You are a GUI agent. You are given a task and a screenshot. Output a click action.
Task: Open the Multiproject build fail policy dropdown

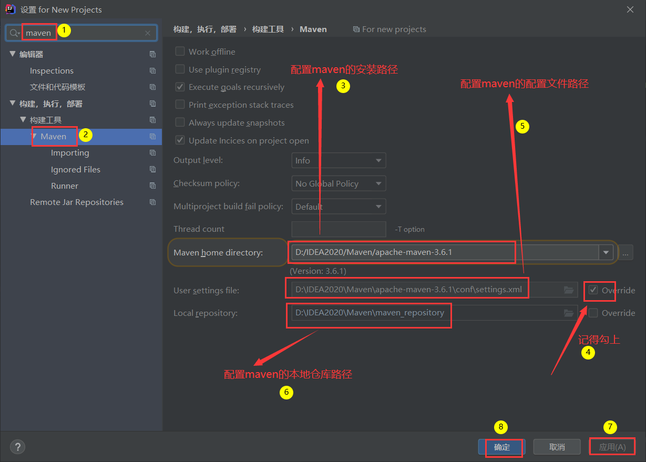(x=339, y=207)
